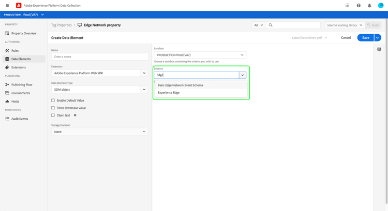Image resolution: width=388 pixels, height=211 pixels.
Task: Open the help question mark icon
Action: (x=359, y=6)
